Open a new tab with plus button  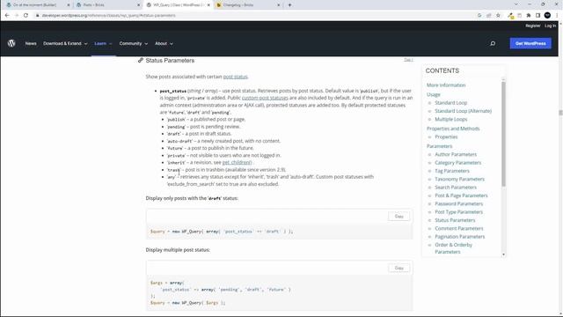tap(289, 5)
